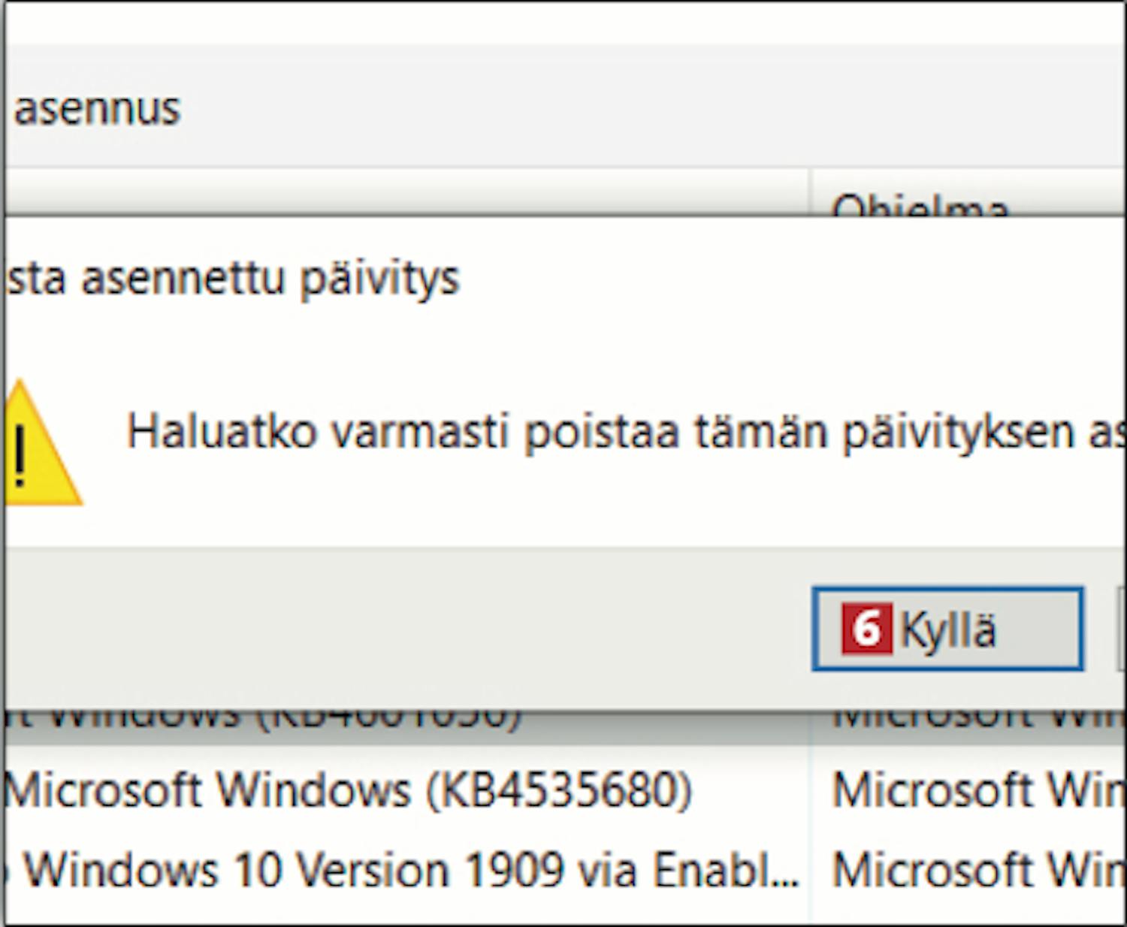Click the 'asennus' uninstall toolbar command
The height and width of the screenshot is (927, 1127).
pos(98,109)
